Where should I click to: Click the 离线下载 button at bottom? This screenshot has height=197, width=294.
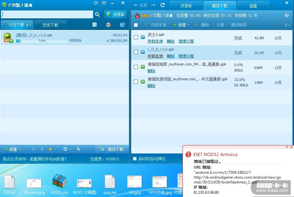[x=112, y=149]
